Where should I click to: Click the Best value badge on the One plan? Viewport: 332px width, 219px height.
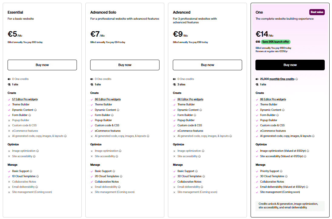coord(317,12)
